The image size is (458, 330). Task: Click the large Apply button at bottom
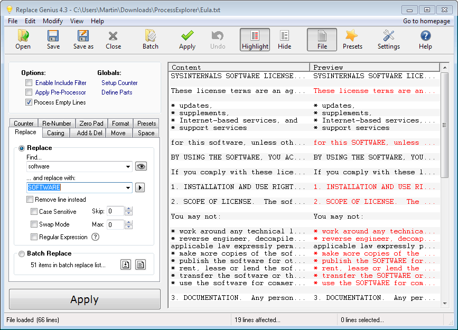[85, 299]
